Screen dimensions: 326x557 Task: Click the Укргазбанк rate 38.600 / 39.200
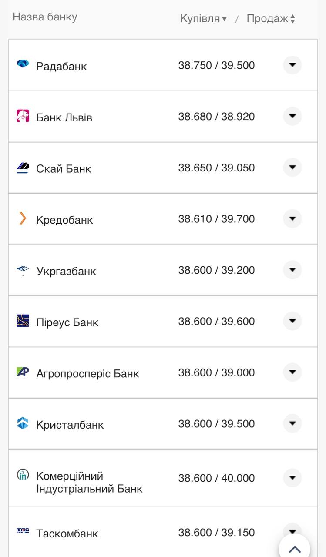click(x=216, y=270)
